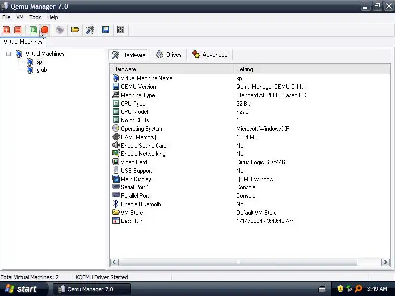395x296 pixels.
Task: Click the Main Display windows icon
Action: tap(116, 179)
